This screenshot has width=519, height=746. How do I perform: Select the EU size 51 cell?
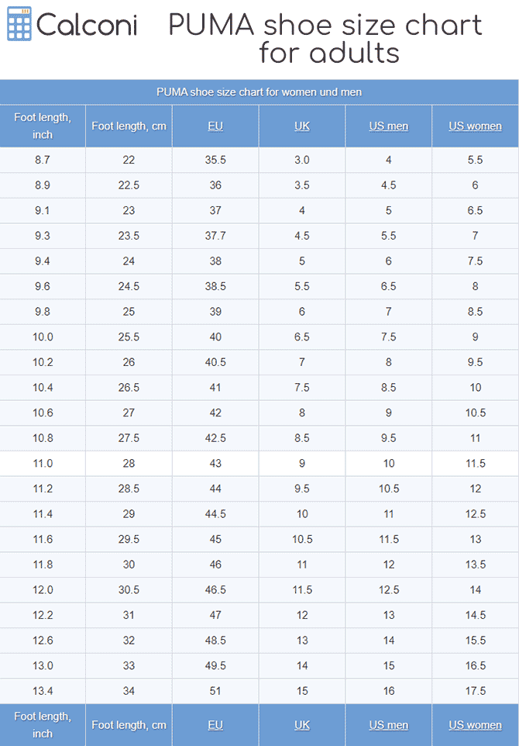[215, 691]
